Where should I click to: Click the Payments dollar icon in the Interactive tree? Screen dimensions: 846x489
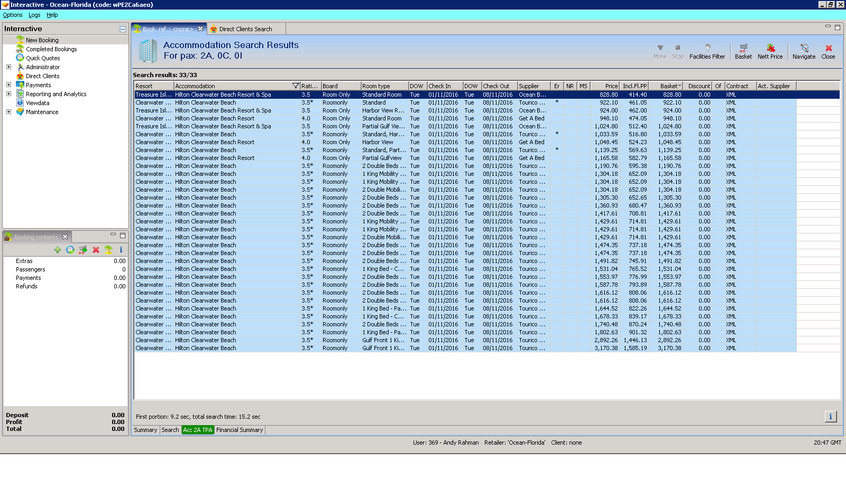[x=20, y=84]
